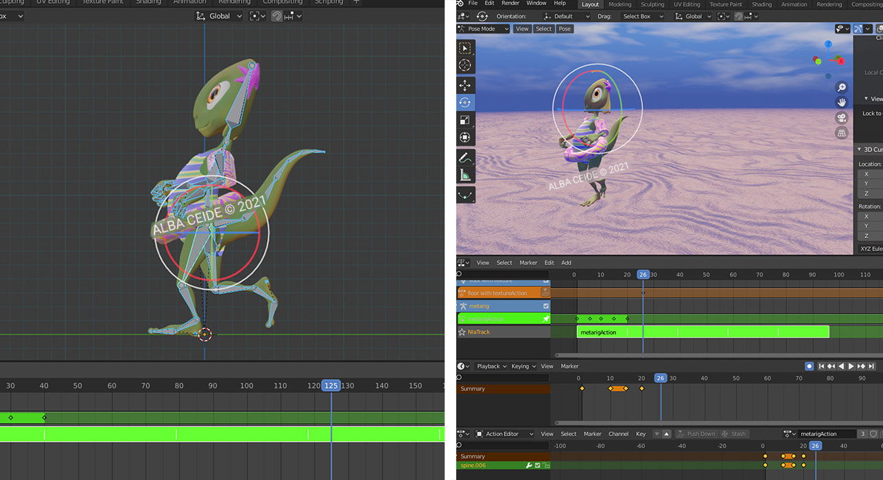The height and width of the screenshot is (480, 883).
Task: Toggle snapping magnet in the left window header
Action: pyautogui.click(x=276, y=16)
